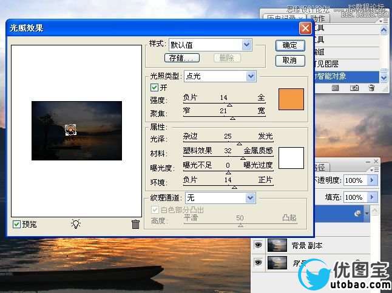The height and width of the screenshot is (293, 392).
Task: Click the 强度 intensity slider handle
Action: (229, 105)
